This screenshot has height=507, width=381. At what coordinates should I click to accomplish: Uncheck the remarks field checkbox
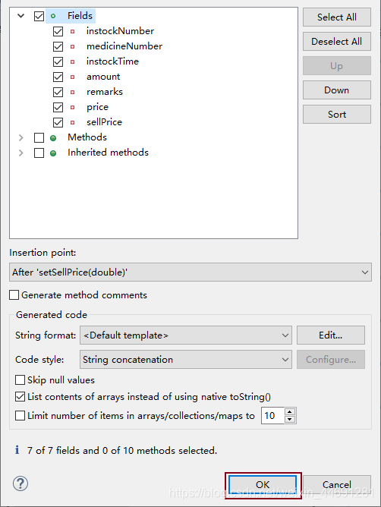[58, 92]
